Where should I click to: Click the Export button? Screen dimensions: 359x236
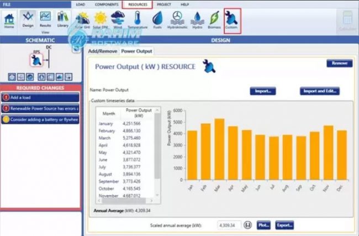pyautogui.click(x=284, y=225)
